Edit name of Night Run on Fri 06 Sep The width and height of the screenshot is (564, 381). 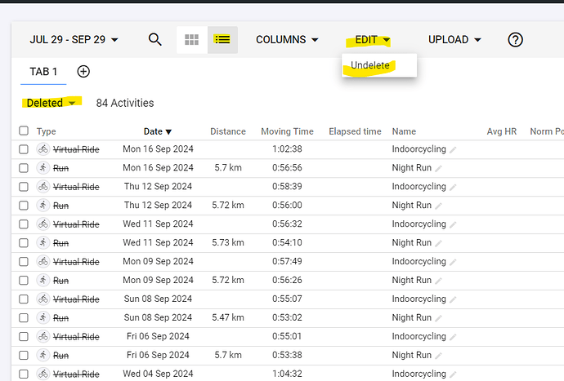(438, 356)
